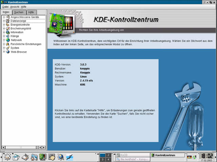Switch to virtual desktop 2

point(108,155)
